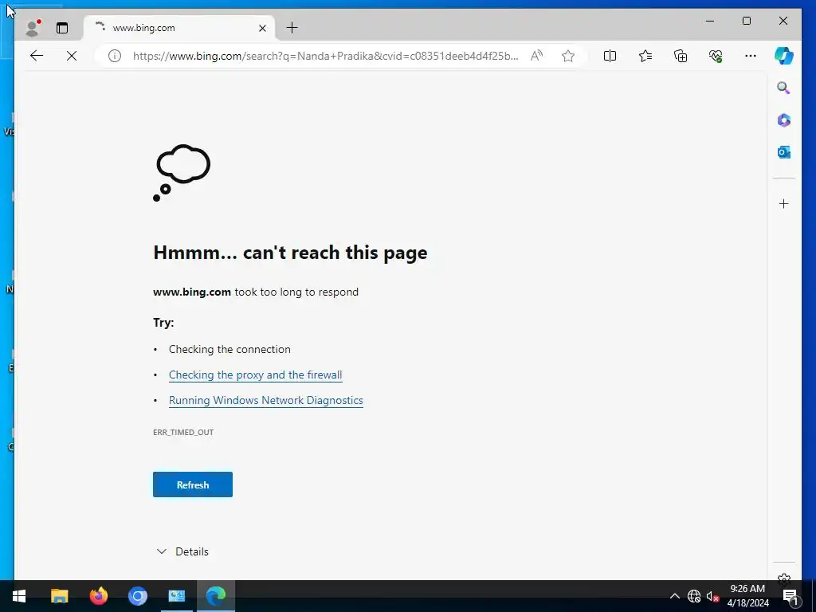816x612 pixels.
Task: Open Settings and more ellipsis menu
Action: point(751,56)
